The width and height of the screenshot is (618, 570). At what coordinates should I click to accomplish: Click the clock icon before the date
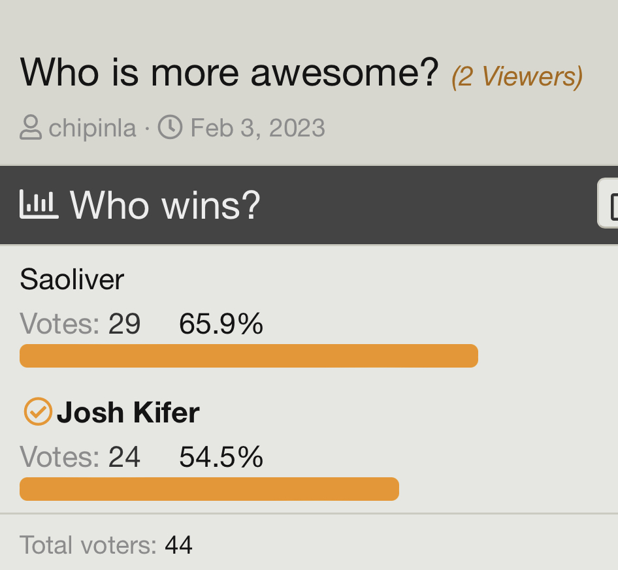click(x=171, y=127)
